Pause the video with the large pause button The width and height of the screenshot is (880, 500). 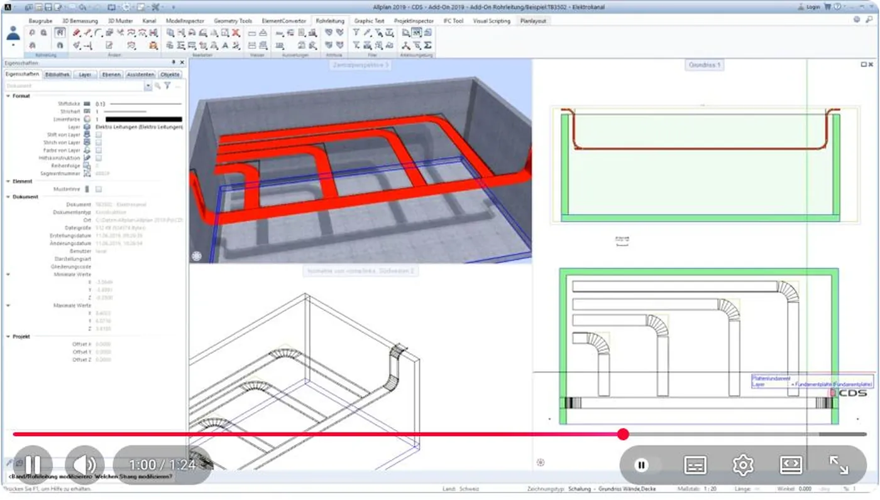(x=33, y=465)
